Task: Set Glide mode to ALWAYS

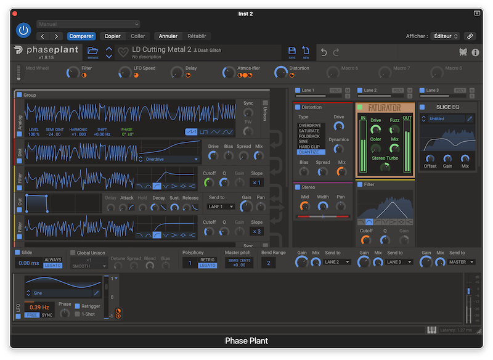Action: (x=53, y=260)
